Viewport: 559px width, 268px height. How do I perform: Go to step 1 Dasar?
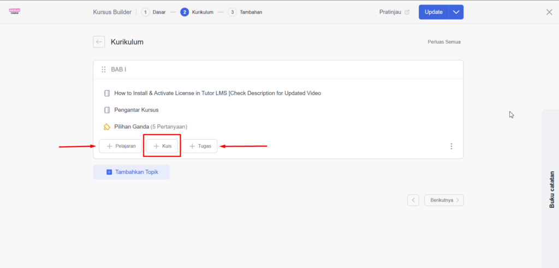tap(153, 12)
